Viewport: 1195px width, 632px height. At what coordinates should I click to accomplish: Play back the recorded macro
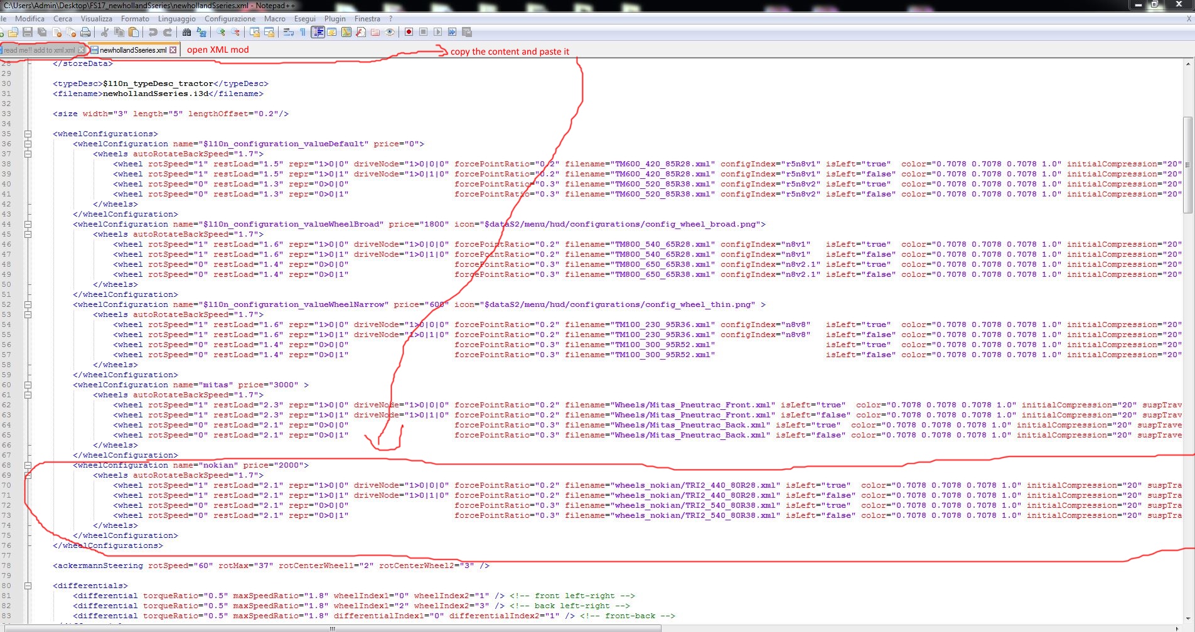tap(437, 32)
